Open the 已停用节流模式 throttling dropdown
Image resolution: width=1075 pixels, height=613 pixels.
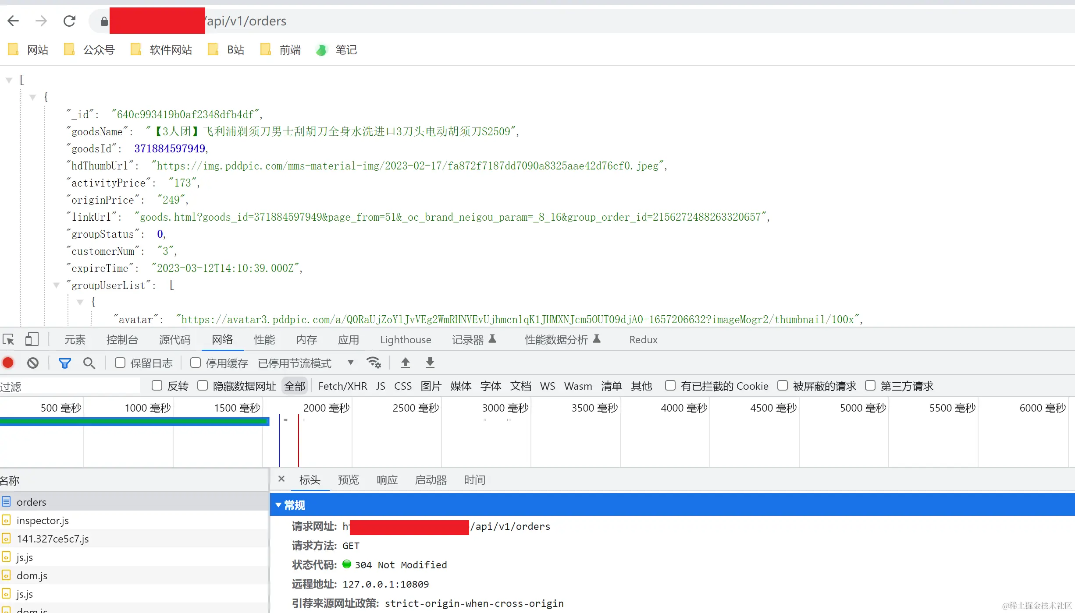coord(306,363)
